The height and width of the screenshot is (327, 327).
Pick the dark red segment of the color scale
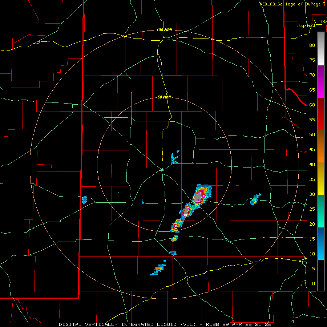[x=321, y=114]
